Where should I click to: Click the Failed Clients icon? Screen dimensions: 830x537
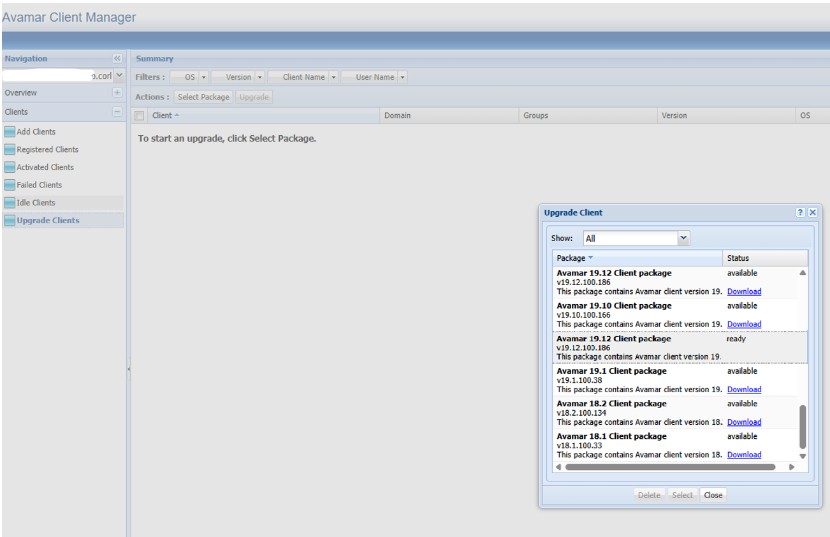(10, 185)
